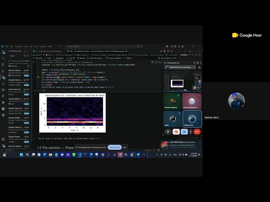Toggle the primary side bar layout icon

tap(175, 46)
